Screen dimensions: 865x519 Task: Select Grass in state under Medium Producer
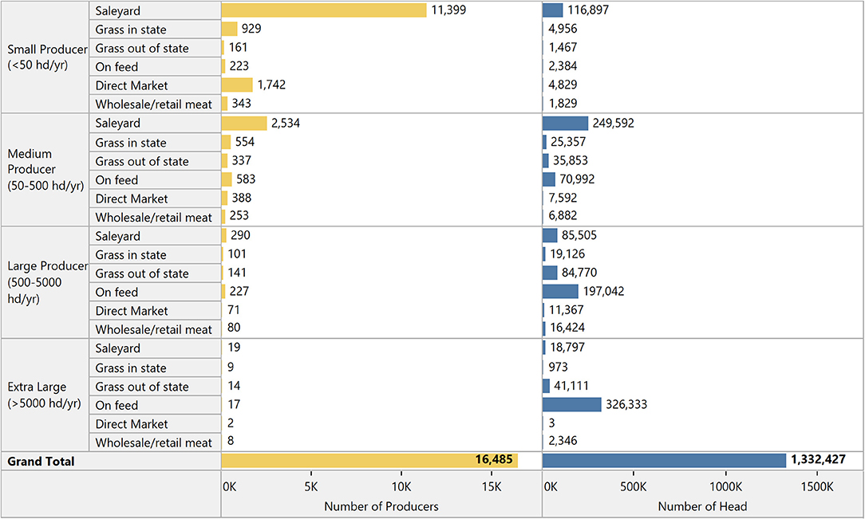coord(131,143)
